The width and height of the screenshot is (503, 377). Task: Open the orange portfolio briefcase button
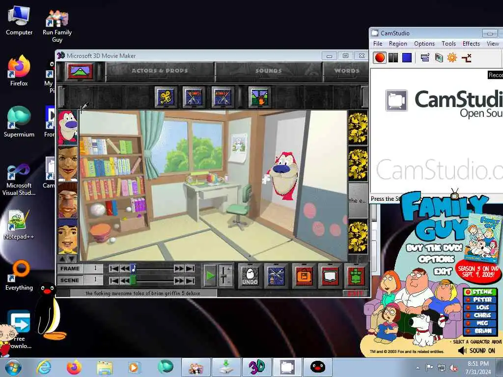click(304, 276)
